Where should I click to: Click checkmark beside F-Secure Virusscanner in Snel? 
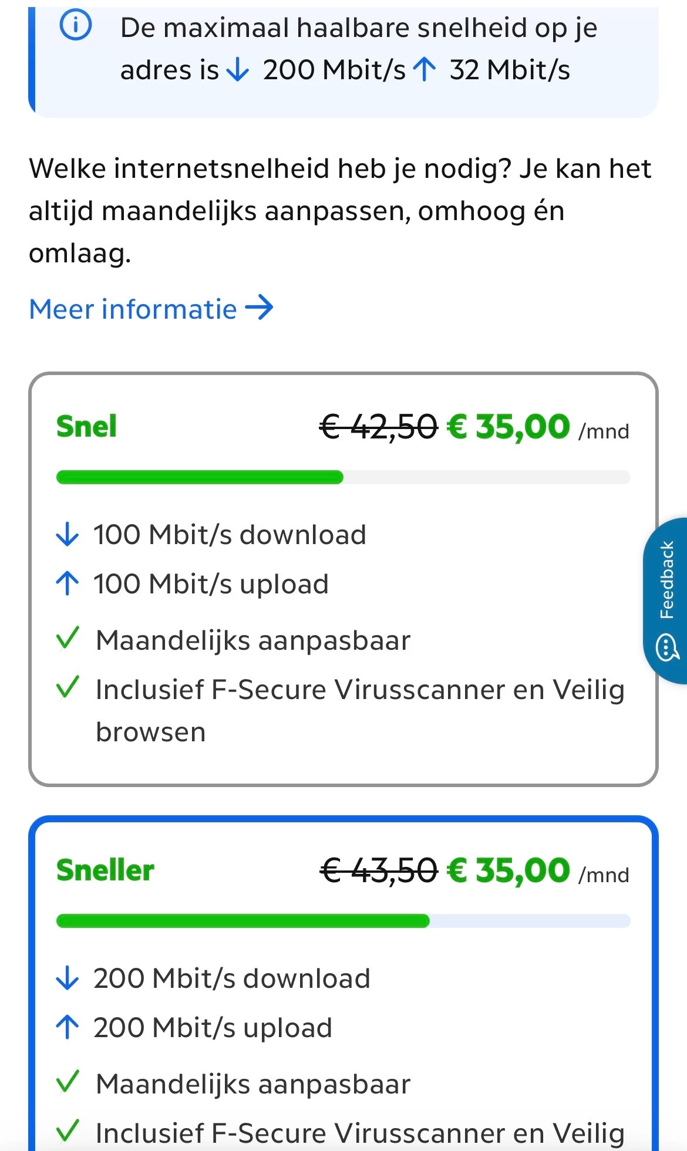pyautogui.click(x=68, y=688)
